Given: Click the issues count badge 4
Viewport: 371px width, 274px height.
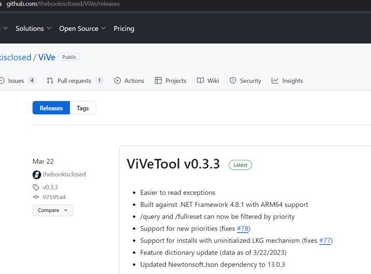Looking at the screenshot, I should (32, 80).
